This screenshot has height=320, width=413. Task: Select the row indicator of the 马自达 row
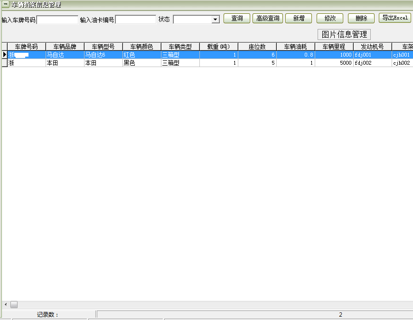click(4, 55)
